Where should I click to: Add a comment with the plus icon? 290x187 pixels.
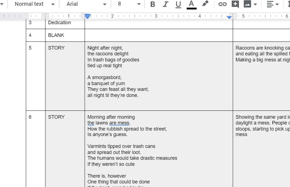pos(235,4)
